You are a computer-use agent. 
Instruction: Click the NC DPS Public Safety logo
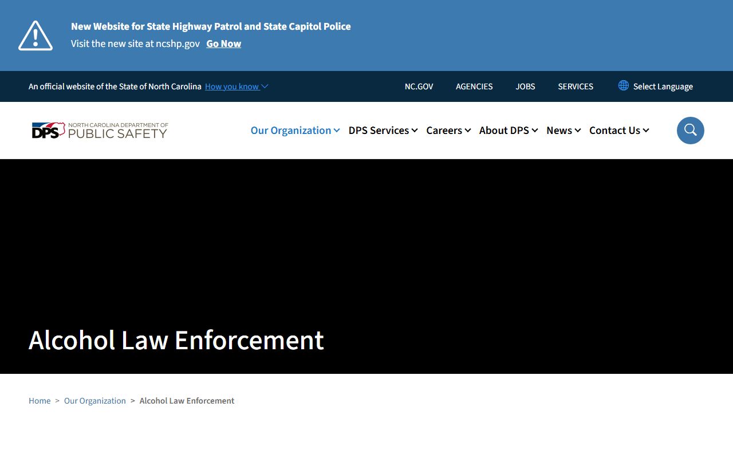pyautogui.click(x=100, y=131)
